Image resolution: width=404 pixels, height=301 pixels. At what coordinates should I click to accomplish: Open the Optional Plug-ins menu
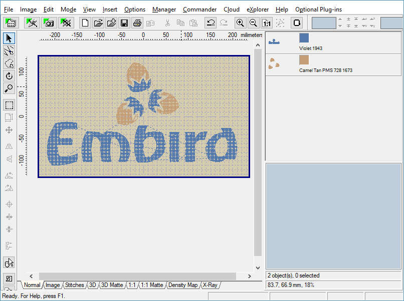[x=318, y=9]
